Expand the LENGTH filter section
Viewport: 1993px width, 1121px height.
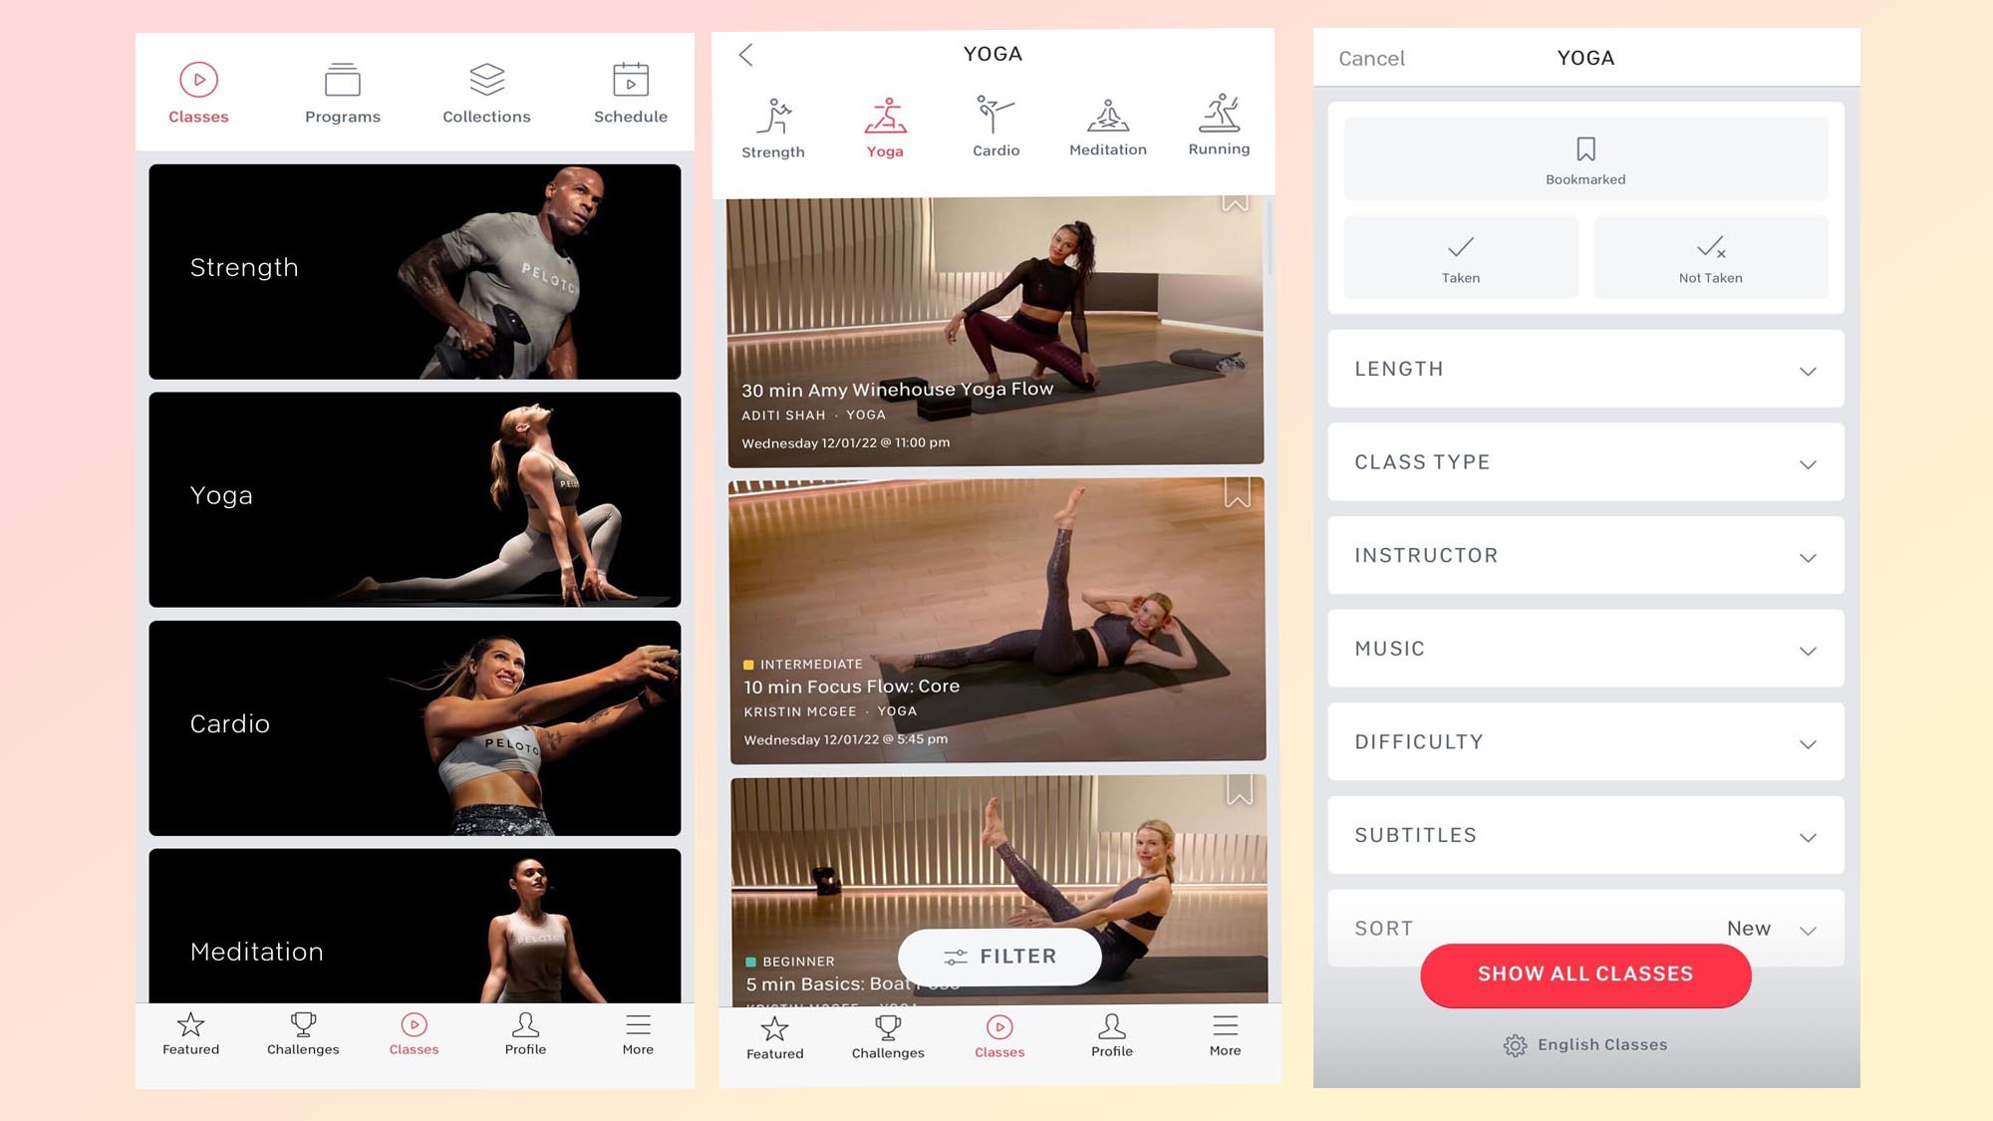(x=1585, y=369)
